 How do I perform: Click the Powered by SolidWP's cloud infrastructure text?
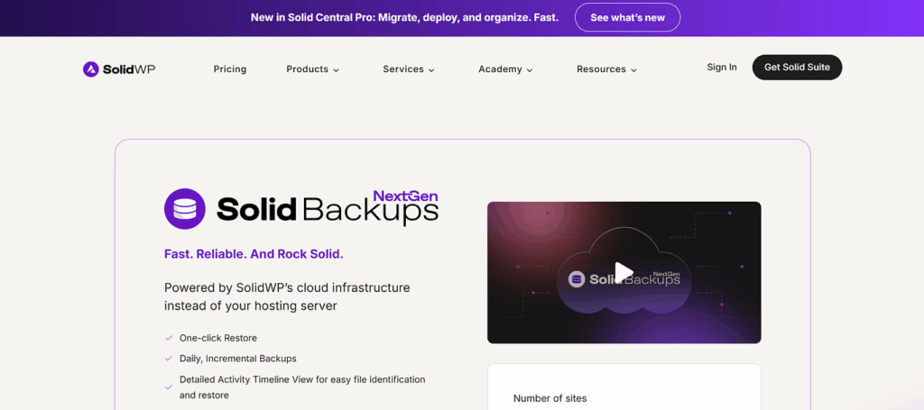(287, 297)
